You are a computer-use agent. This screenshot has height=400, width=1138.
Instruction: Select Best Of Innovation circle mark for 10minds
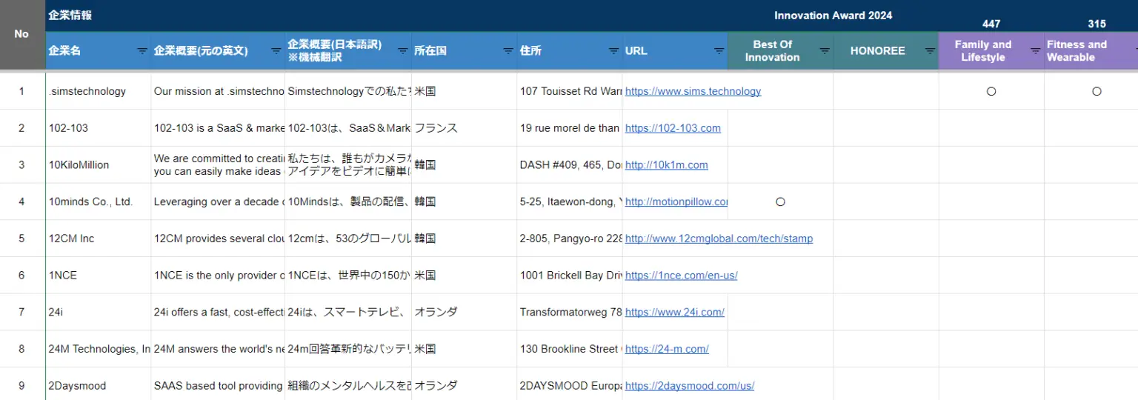point(780,201)
